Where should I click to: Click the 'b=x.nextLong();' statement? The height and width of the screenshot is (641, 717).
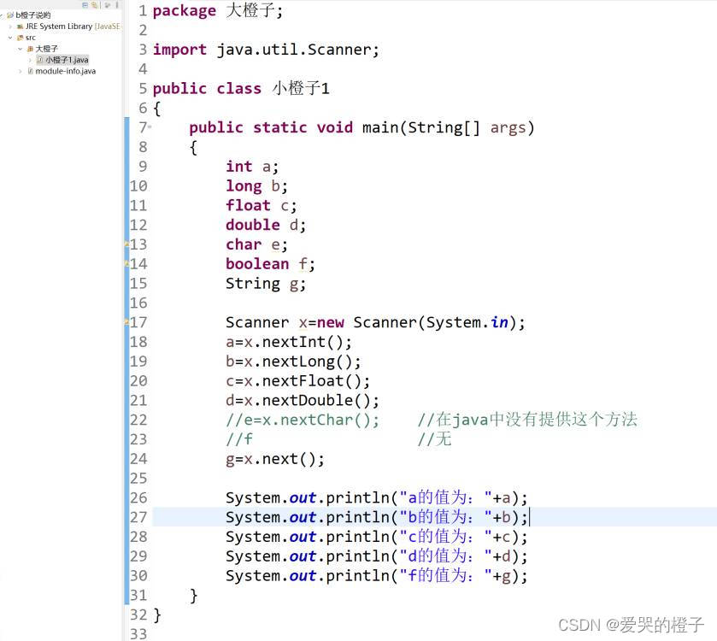(x=293, y=362)
